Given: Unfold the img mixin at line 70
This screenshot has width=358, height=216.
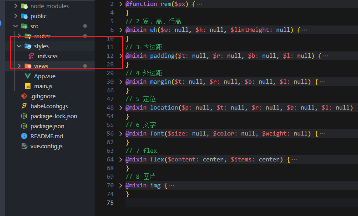Looking at the screenshot, I should pos(121,186).
